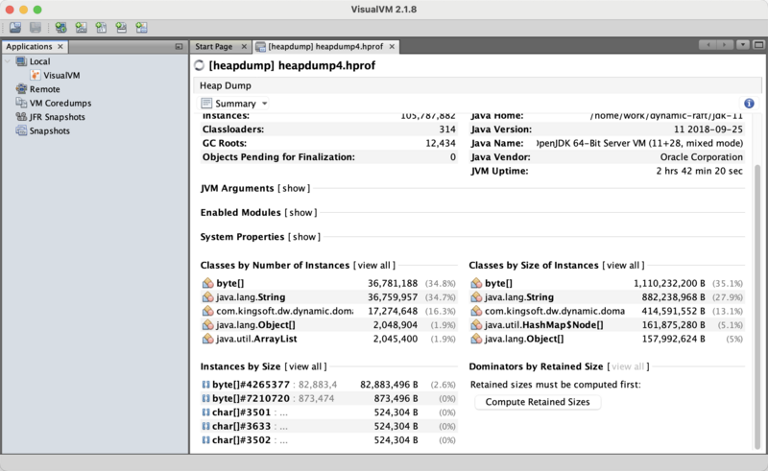Switch to the Start Page tab
768x471 pixels.
point(213,46)
